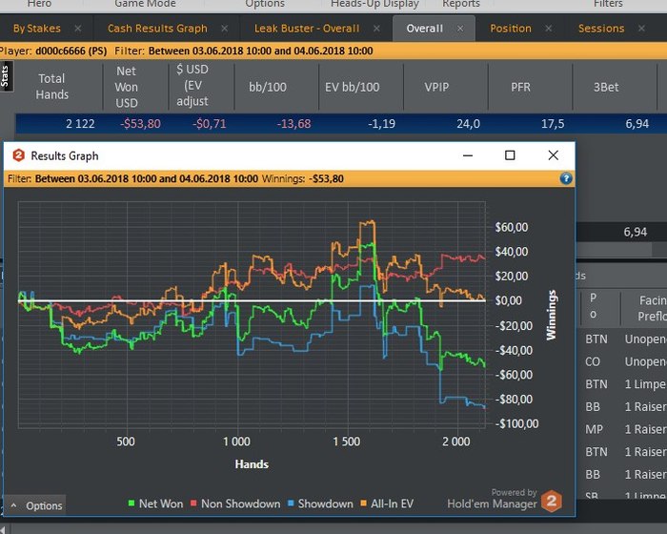This screenshot has height=534, width=667.
Task: Click the Facing Preflop column header
Action: (651, 308)
